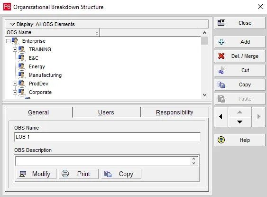This screenshot has width=267, height=197.
Task: Close the OBS dialog with Close button
Action: [240, 23]
